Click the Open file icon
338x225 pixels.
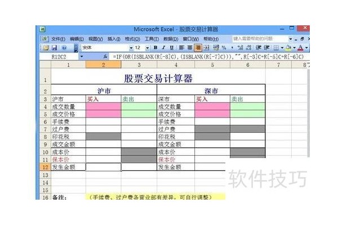tap(46, 48)
